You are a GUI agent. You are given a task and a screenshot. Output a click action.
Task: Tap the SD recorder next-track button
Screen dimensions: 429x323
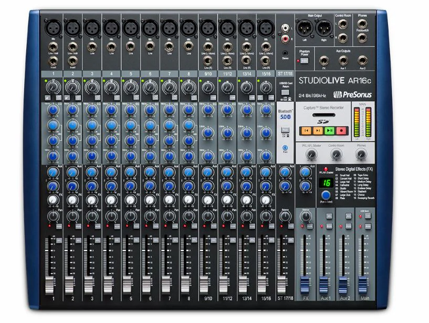point(318,131)
